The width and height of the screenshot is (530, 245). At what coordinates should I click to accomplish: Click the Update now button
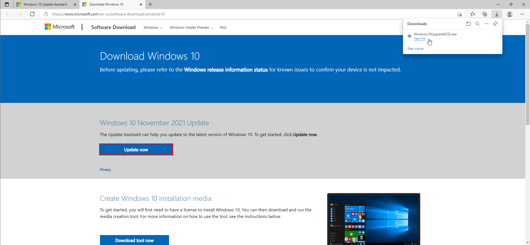(136, 150)
